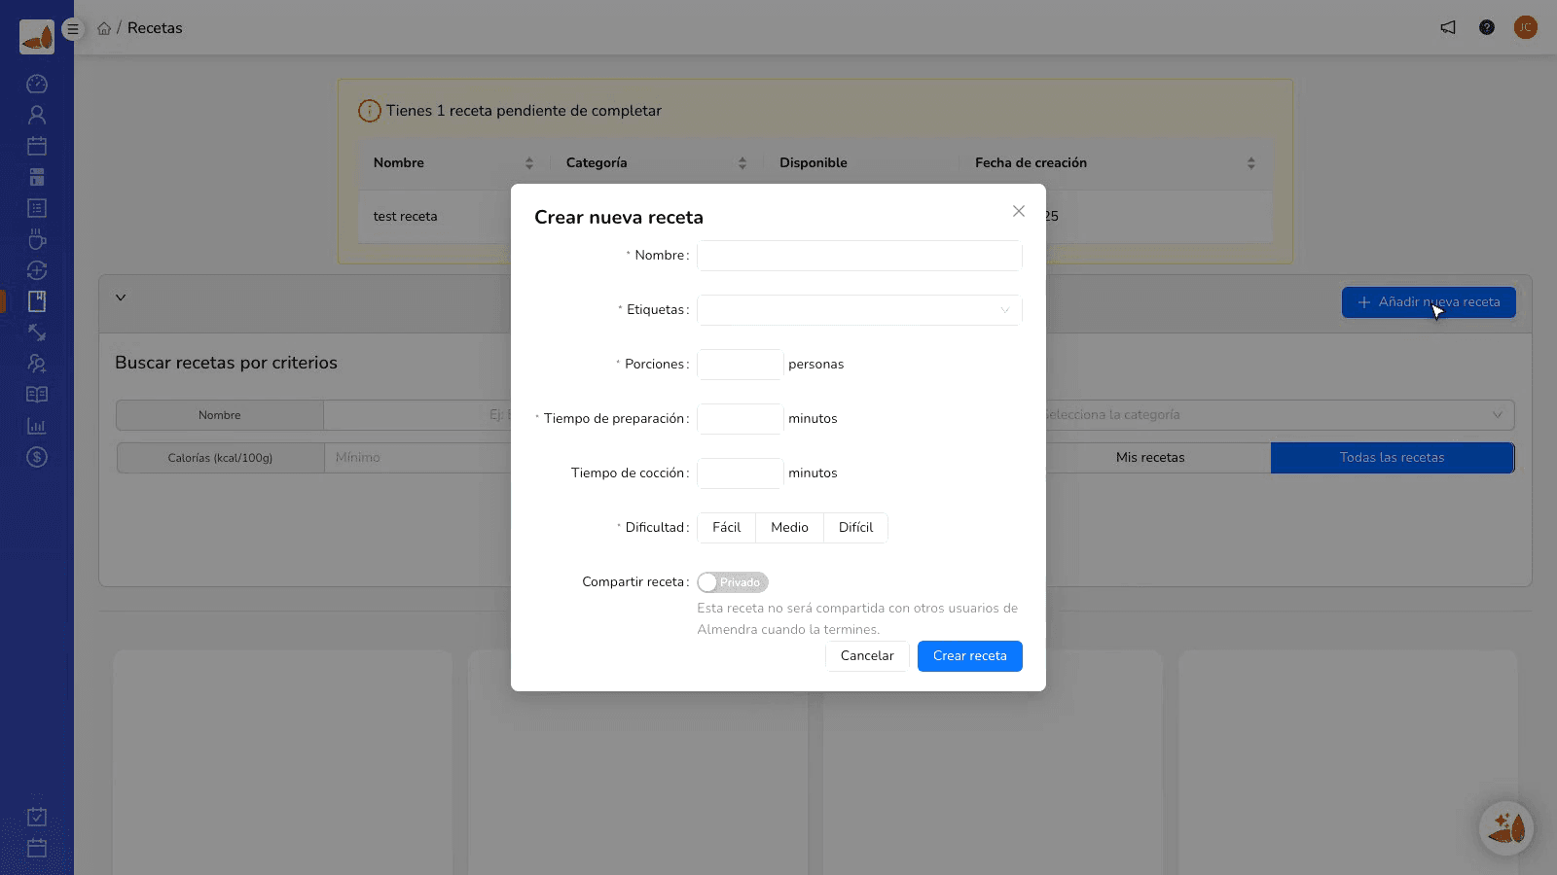
Task: Click Añadir nueva receta button
Action: 1429,302
